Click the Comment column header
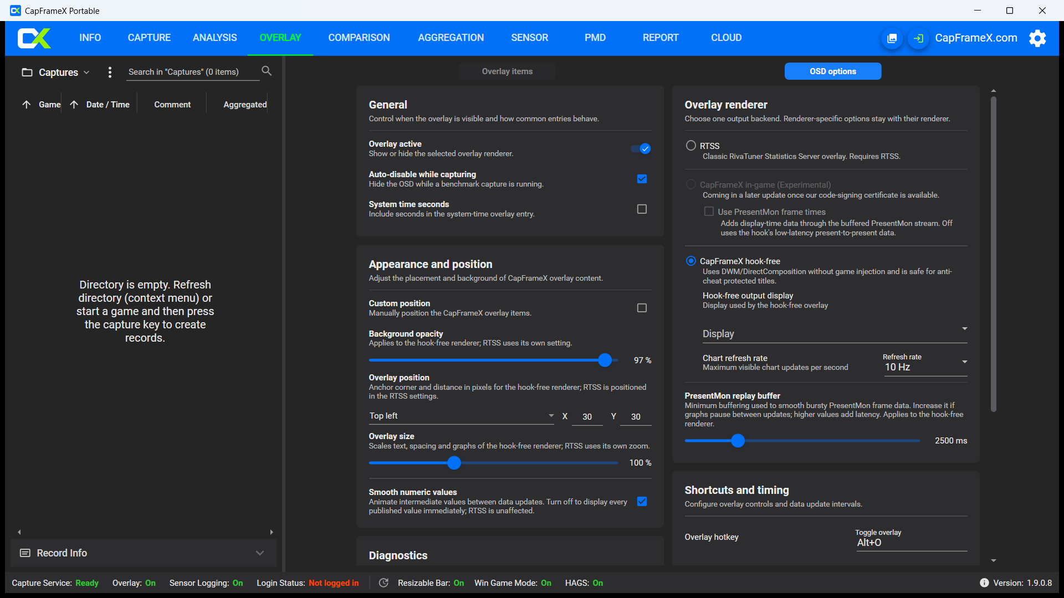The width and height of the screenshot is (1064, 598). click(172, 105)
